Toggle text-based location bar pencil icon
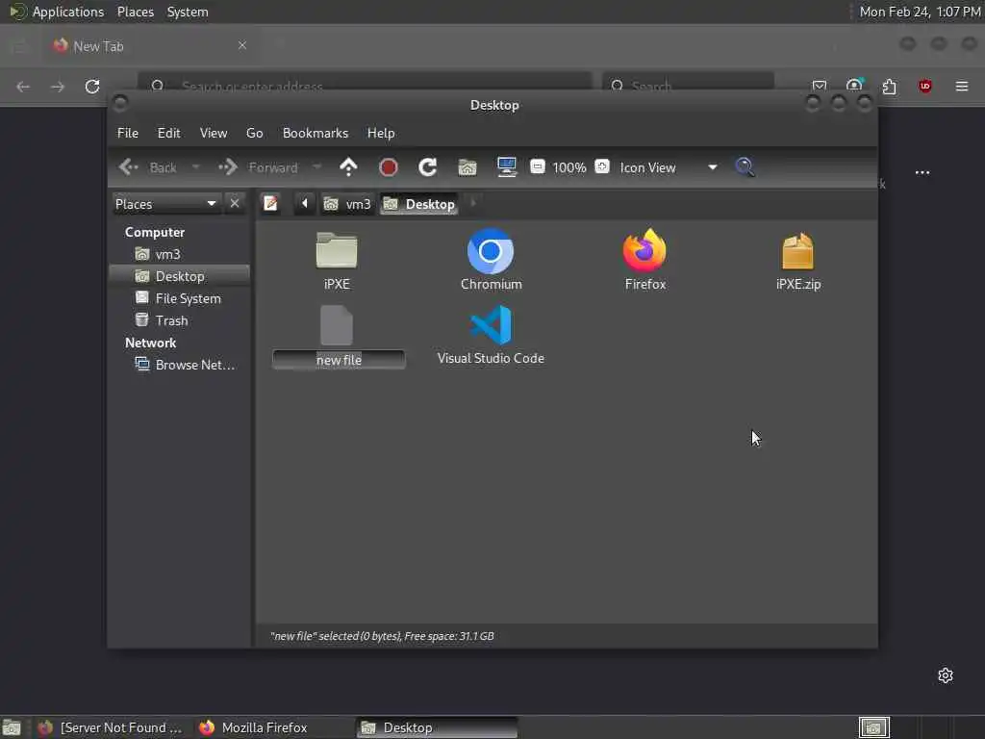Viewport: 985px width, 739px height. tap(270, 204)
